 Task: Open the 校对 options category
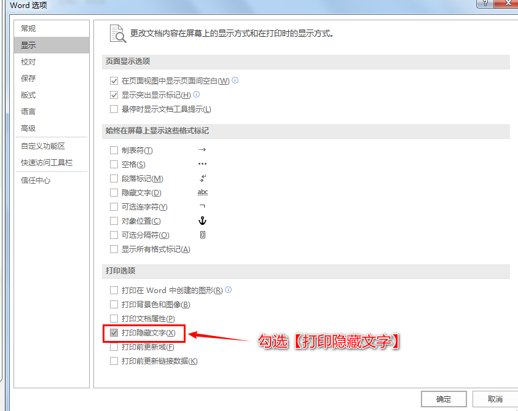point(52,62)
